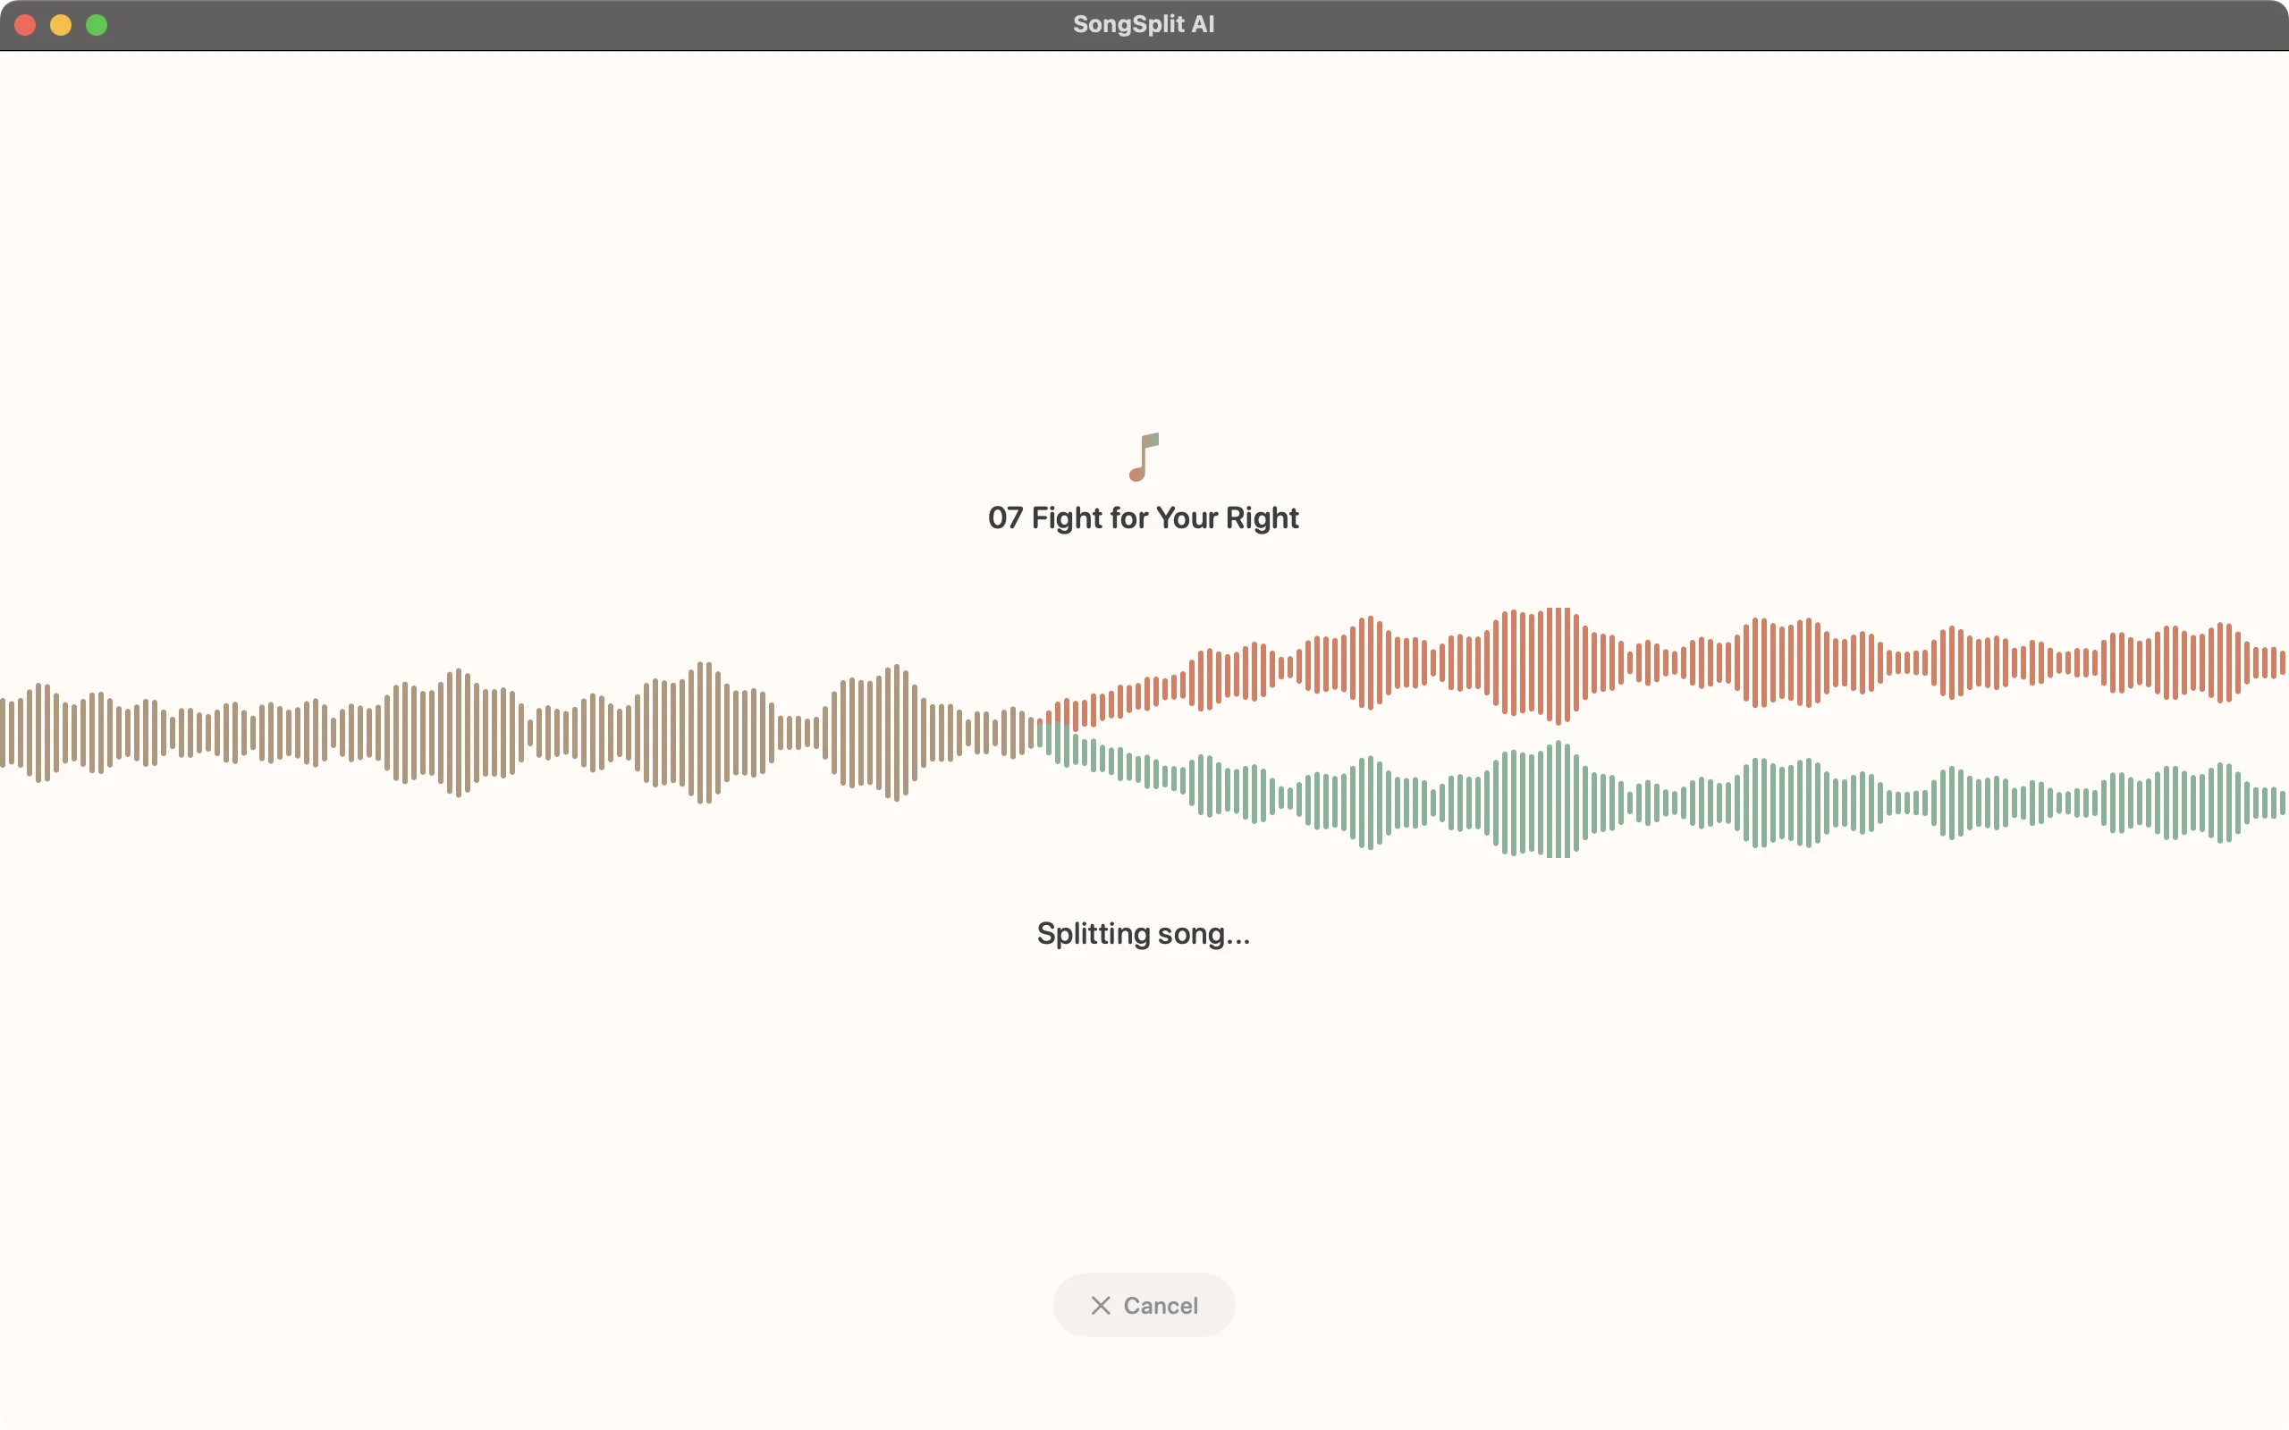
Task: Click the song title 07 Fight for Your Right
Action: (x=1144, y=517)
